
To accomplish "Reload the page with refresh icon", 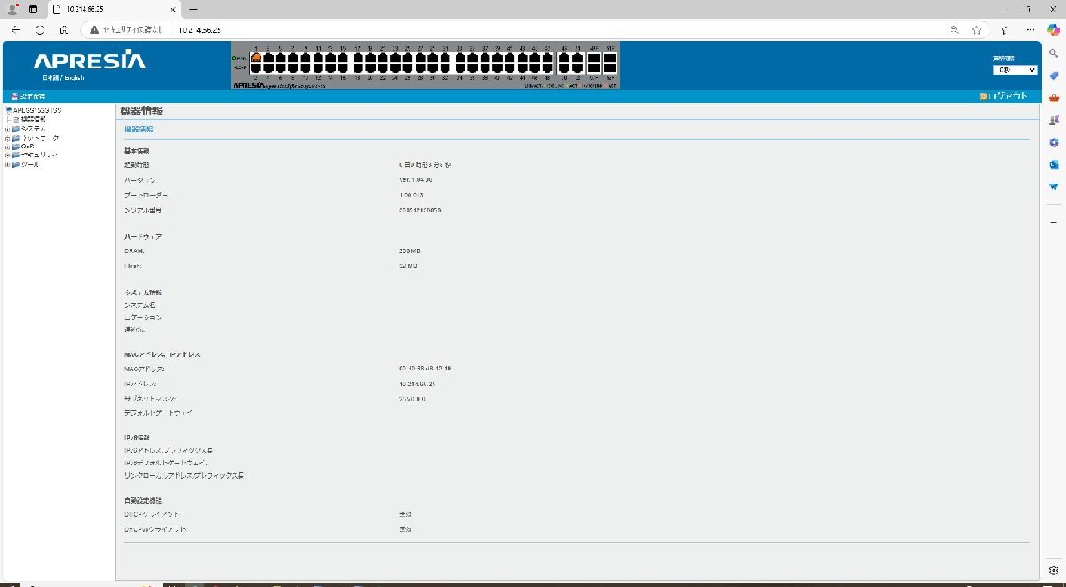I will (x=40, y=29).
